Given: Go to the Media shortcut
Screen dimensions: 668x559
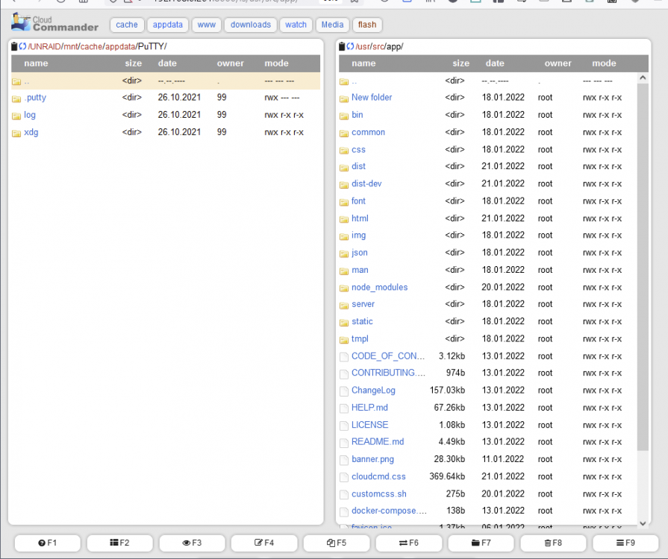Looking at the screenshot, I should point(332,25).
